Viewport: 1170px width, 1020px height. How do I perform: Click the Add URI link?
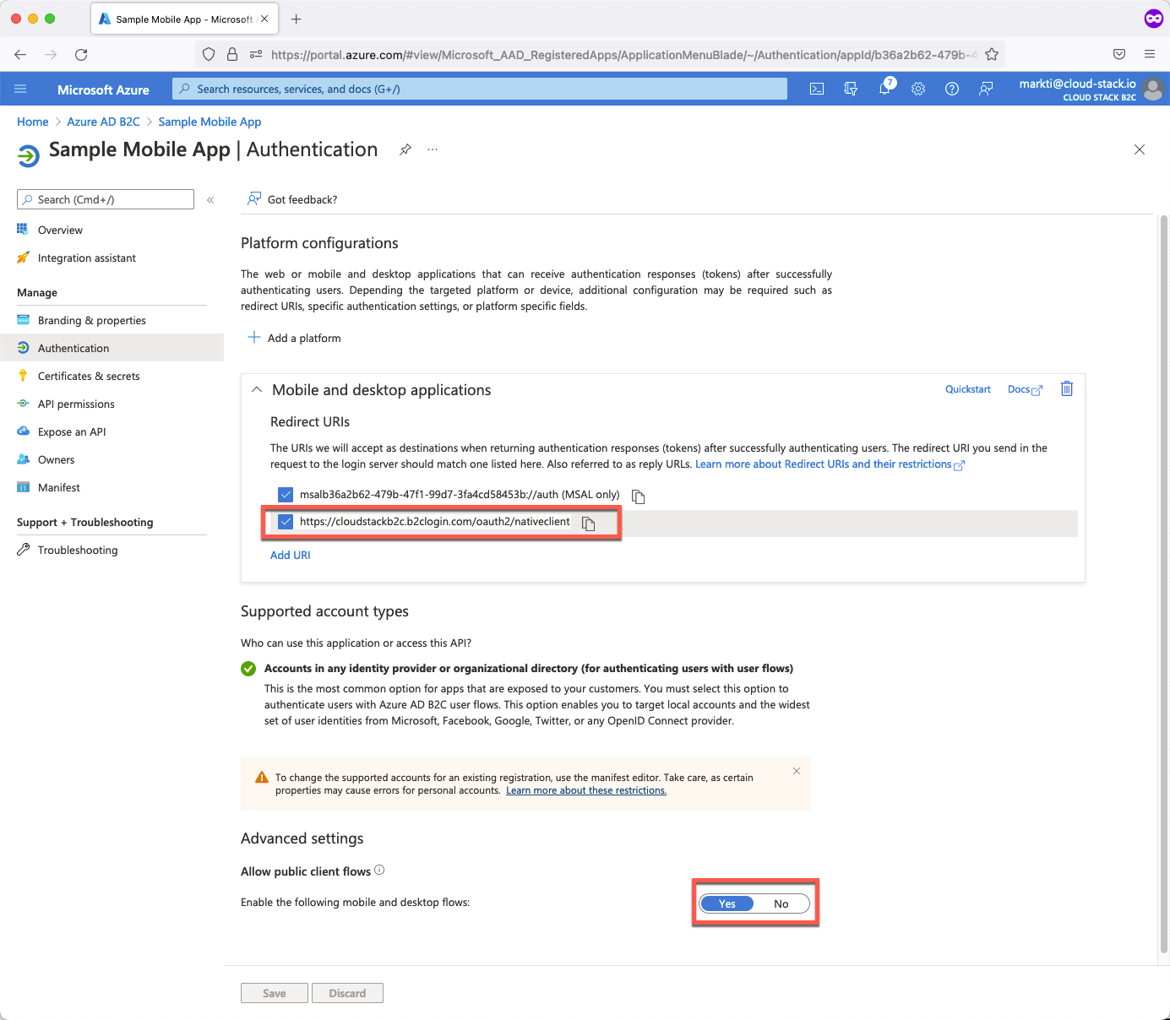(290, 555)
